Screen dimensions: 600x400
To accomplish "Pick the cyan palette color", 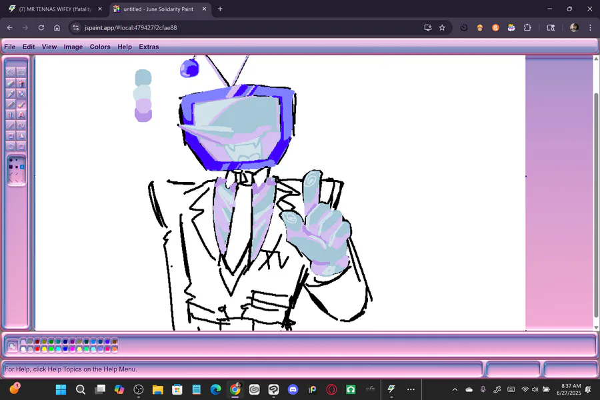I will click(x=58, y=349).
